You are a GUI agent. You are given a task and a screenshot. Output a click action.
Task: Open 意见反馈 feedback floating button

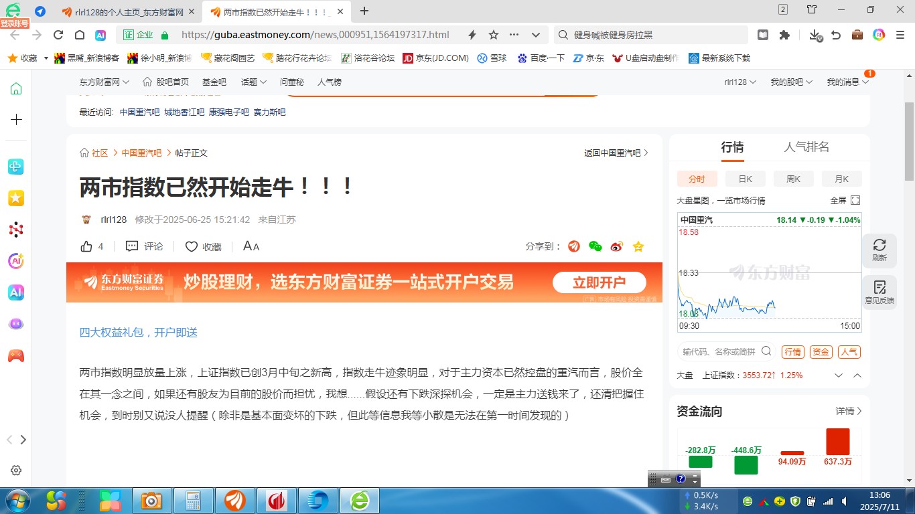[879, 292]
